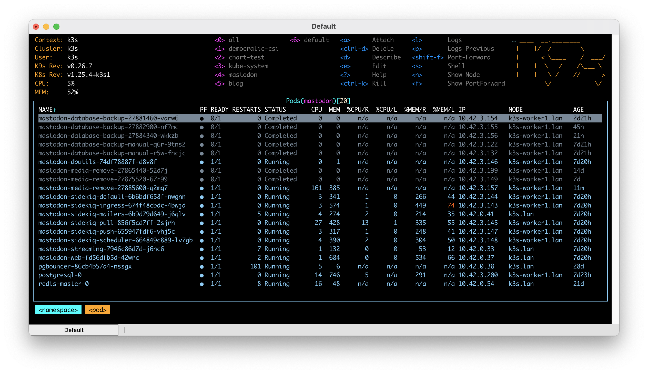Click the AGE column header

point(578,110)
